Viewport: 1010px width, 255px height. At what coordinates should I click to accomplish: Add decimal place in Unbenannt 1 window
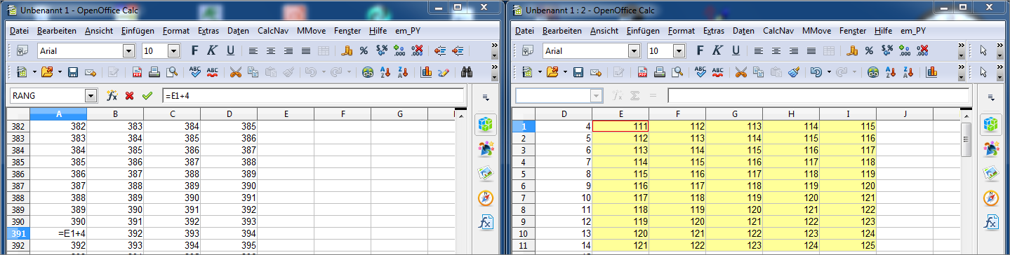399,51
